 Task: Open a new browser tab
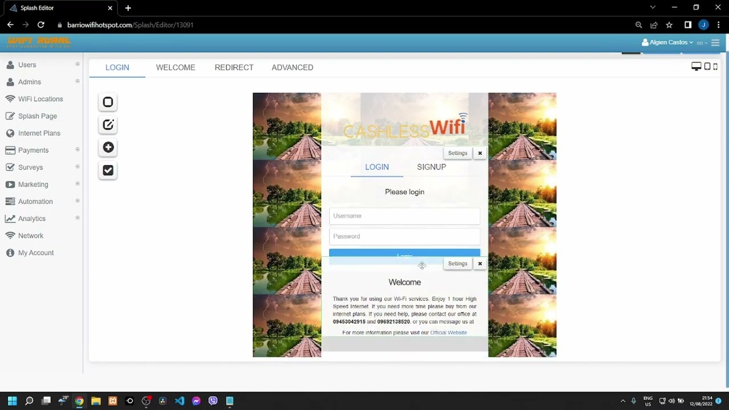[x=128, y=8]
